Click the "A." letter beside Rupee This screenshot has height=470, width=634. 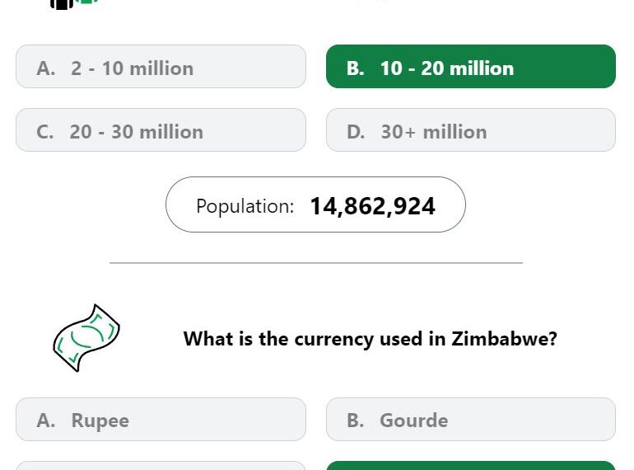(45, 421)
